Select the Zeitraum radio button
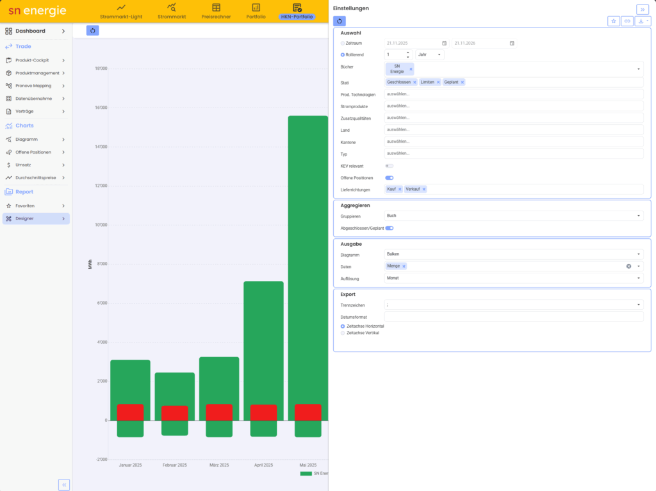656x491 pixels. pyautogui.click(x=343, y=43)
